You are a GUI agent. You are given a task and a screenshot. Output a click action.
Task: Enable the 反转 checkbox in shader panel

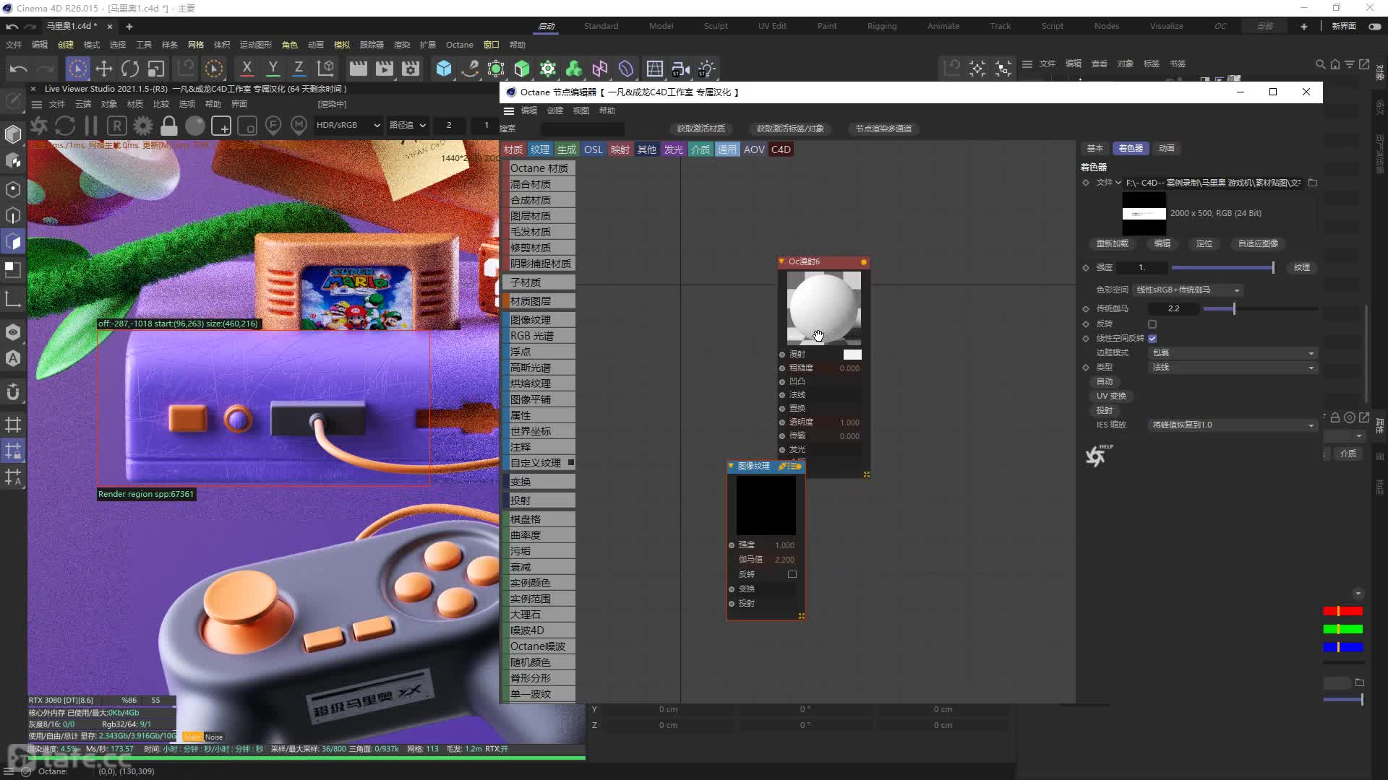coord(1152,324)
